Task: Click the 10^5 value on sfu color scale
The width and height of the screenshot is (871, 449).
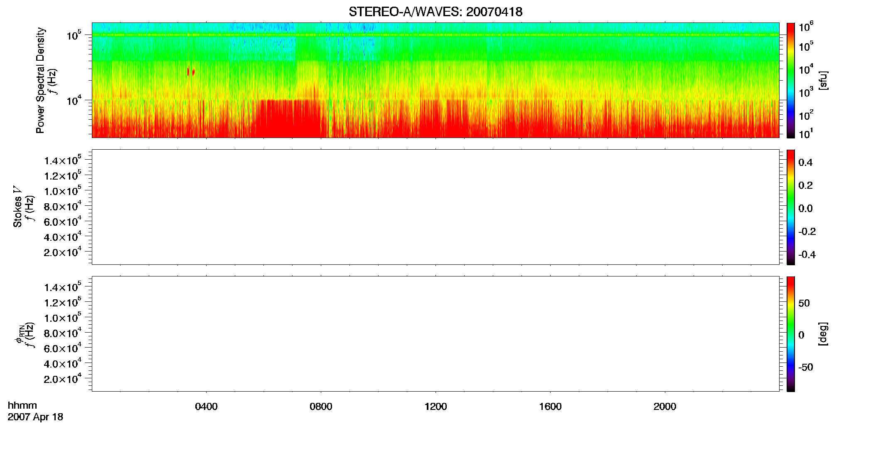Action: 806,46
